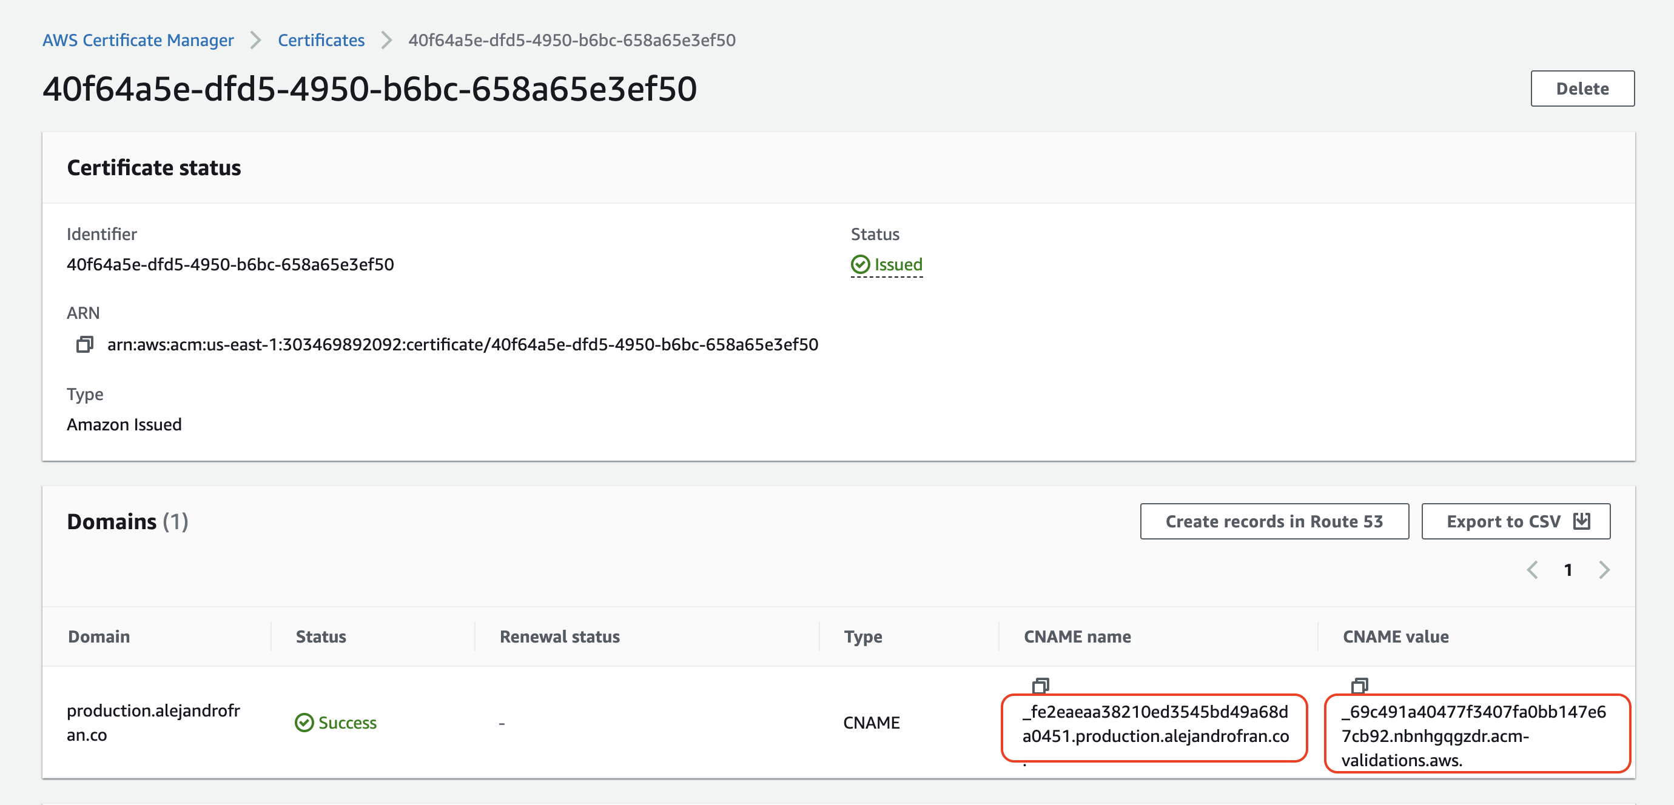Go to previous domains page arrow
Image resolution: width=1674 pixels, height=805 pixels.
point(1532,570)
